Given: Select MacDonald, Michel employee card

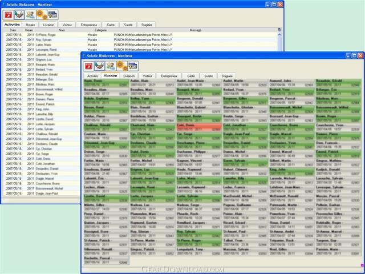Looking at the screenshot, I should click(x=245, y=198).
